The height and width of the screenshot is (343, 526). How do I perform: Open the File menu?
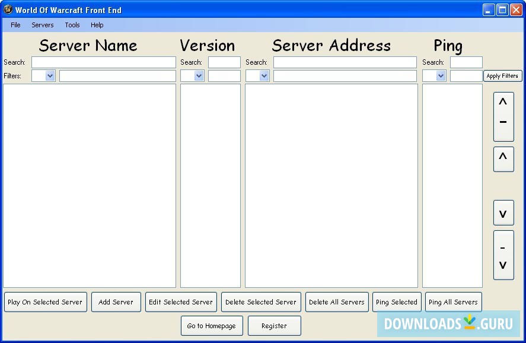coord(15,25)
